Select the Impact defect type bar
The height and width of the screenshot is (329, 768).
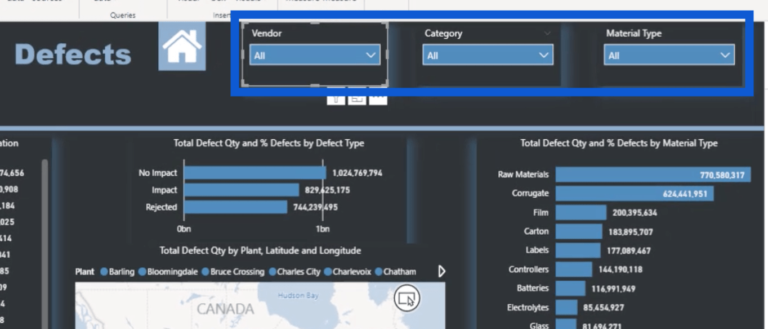click(242, 190)
